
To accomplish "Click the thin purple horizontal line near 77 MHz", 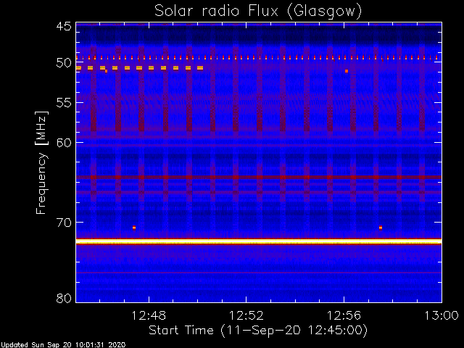I will (x=259, y=273).
